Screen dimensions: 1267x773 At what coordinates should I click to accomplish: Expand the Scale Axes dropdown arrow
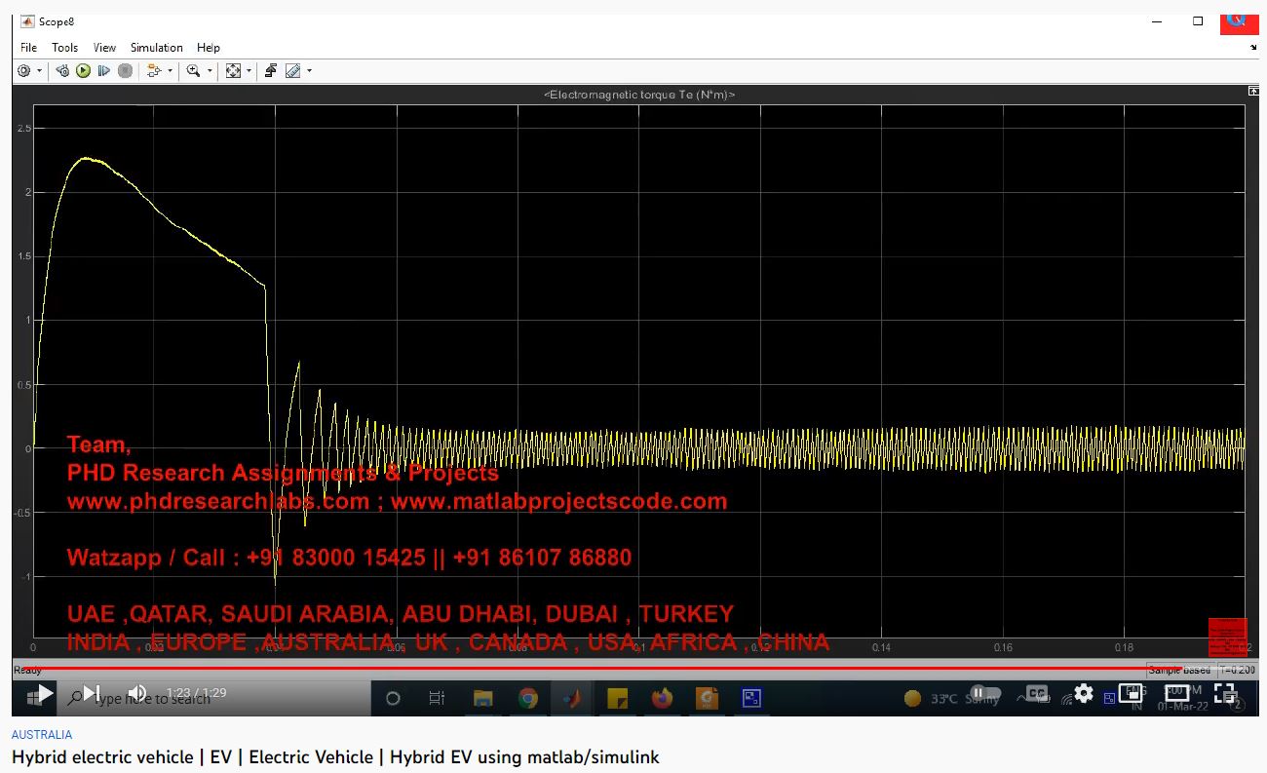249,71
